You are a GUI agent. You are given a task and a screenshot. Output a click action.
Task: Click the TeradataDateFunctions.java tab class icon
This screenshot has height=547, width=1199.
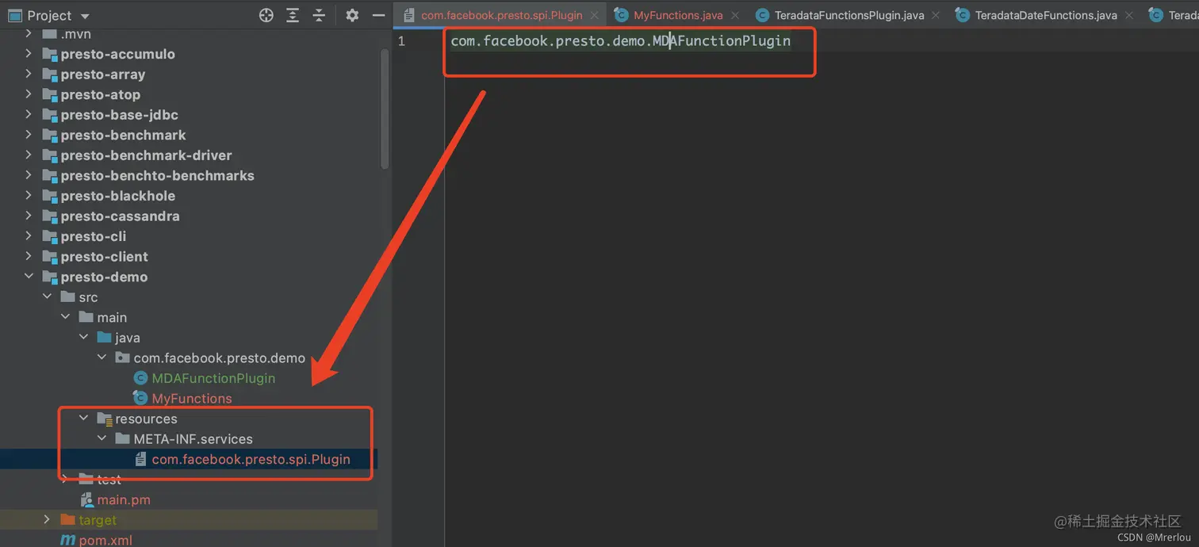(963, 15)
